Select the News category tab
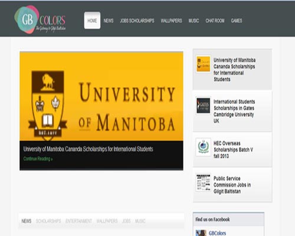This screenshot has height=236, width=295. click(27, 221)
